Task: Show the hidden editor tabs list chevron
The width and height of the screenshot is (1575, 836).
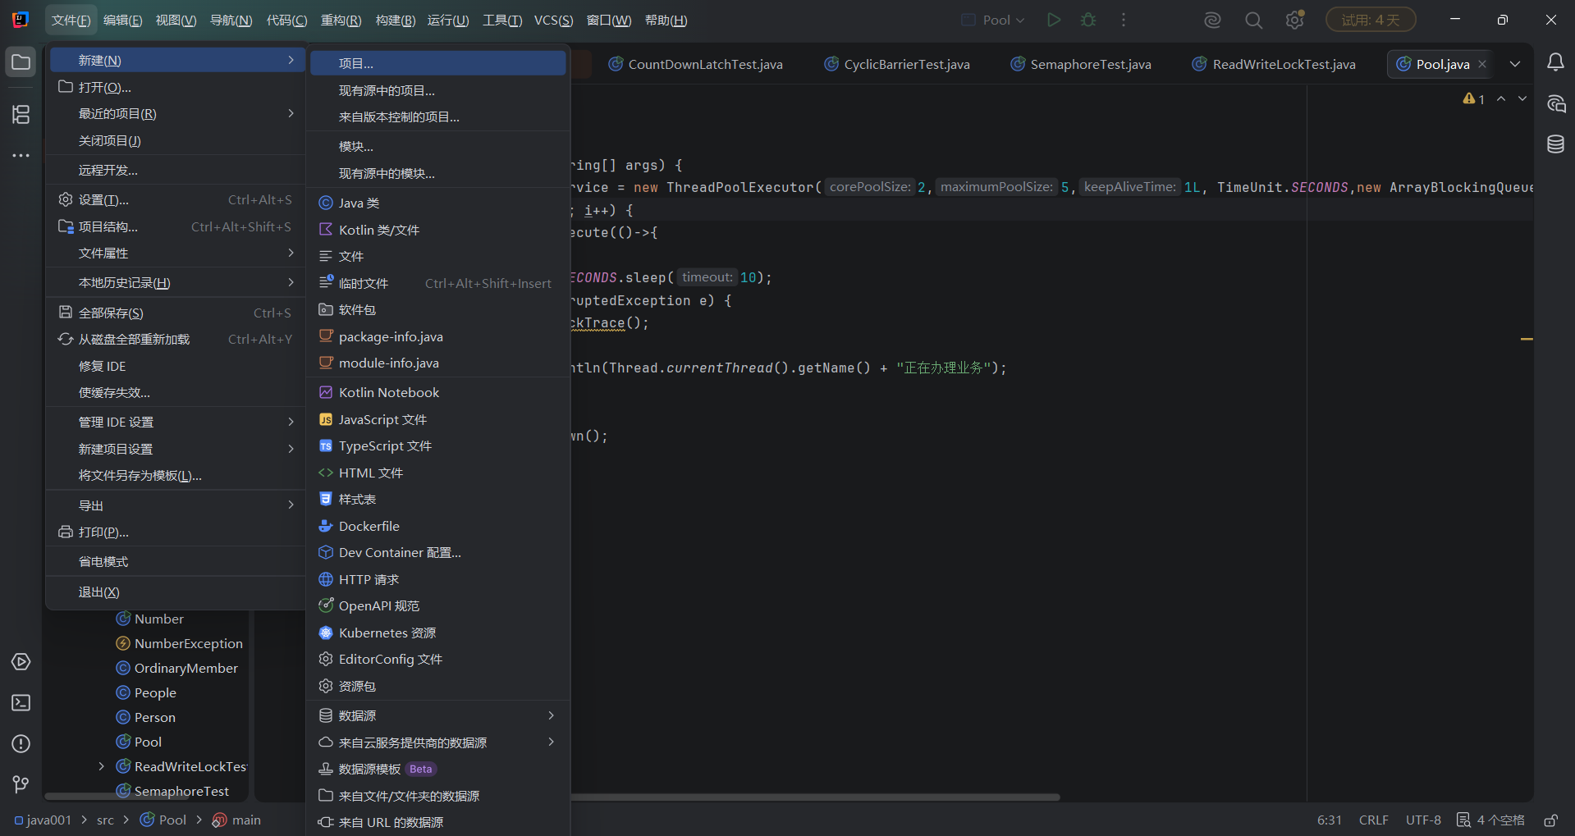Action: (1515, 64)
